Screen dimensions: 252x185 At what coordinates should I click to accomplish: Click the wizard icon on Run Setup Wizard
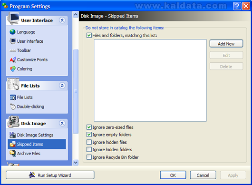(32, 175)
